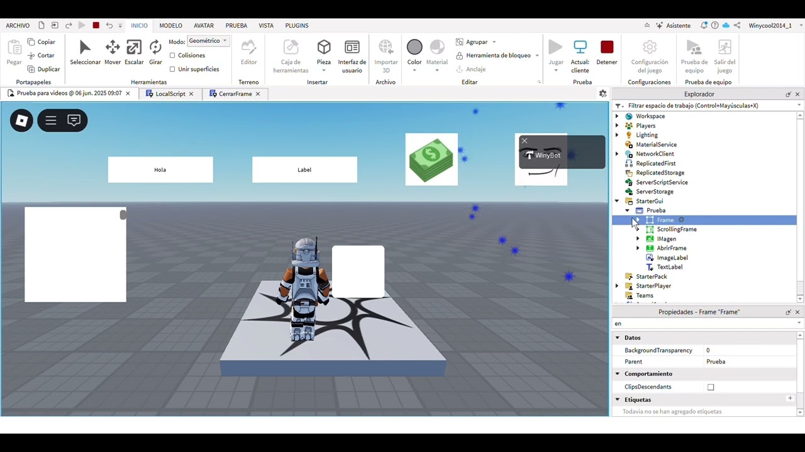Activate the Girar rotate tool
This screenshot has width=805, height=452.
[155, 53]
